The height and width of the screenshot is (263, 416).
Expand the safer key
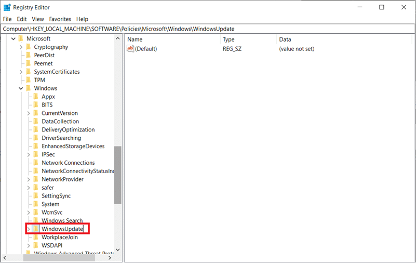tap(29, 188)
